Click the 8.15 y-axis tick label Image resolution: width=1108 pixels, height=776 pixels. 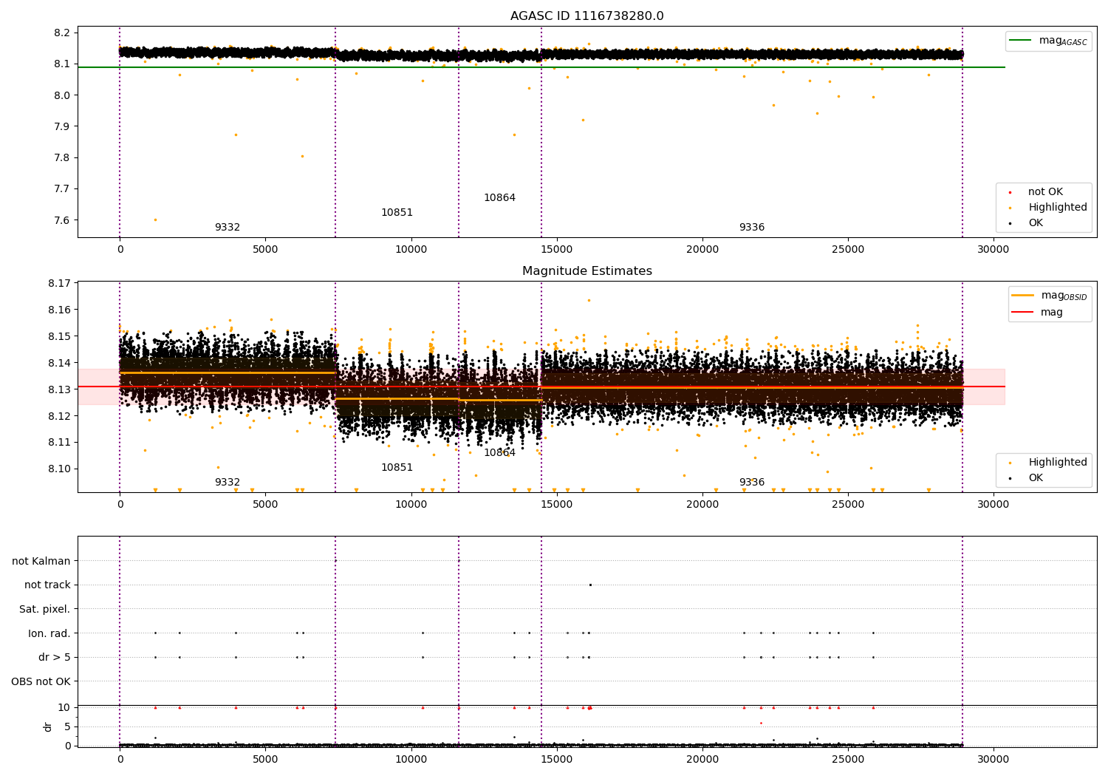(x=59, y=336)
